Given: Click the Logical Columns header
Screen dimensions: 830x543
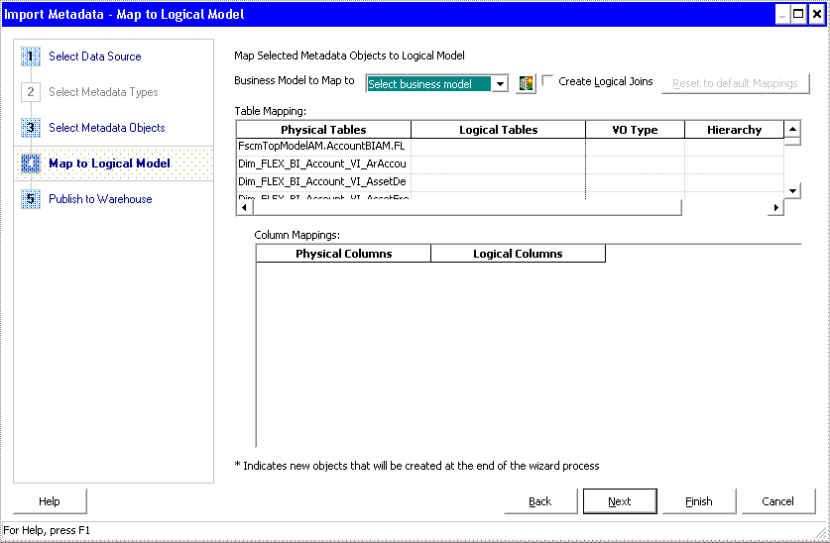Looking at the screenshot, I should 518,254.
